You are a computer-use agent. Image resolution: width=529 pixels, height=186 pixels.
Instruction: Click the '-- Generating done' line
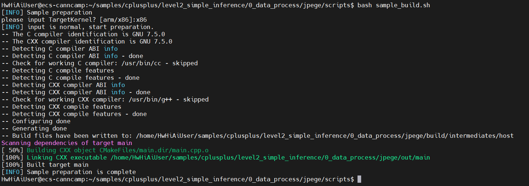(x=34, y=128)
